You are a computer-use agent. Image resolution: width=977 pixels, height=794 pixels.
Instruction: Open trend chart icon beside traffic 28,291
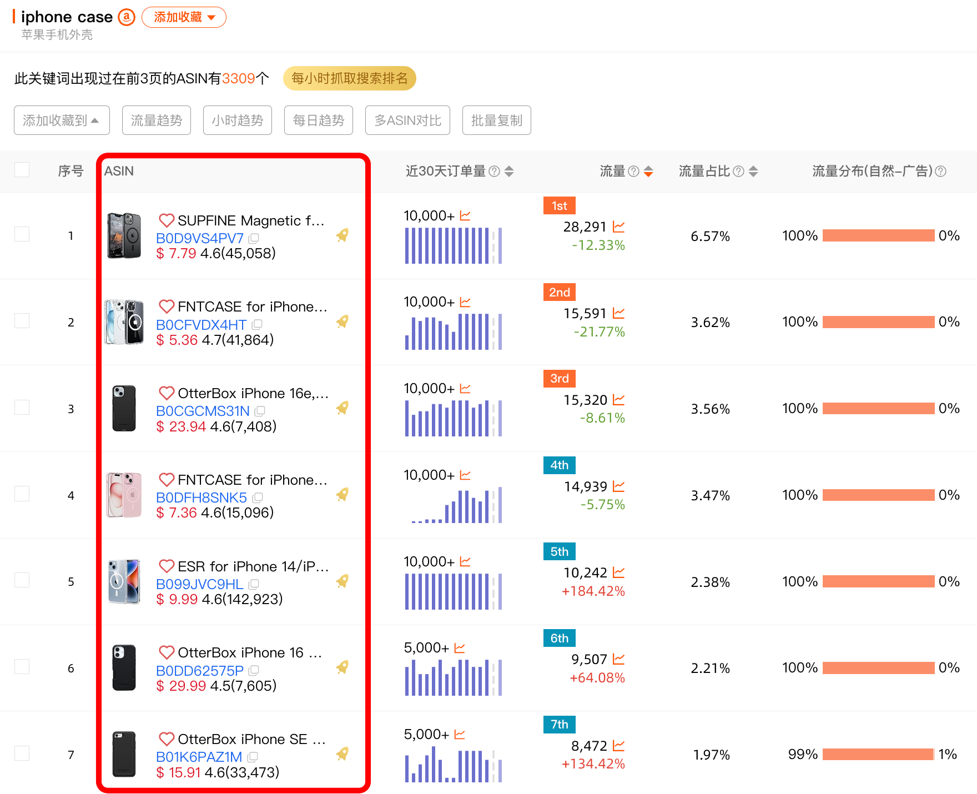pyautogui.click(x=618, y=227)
